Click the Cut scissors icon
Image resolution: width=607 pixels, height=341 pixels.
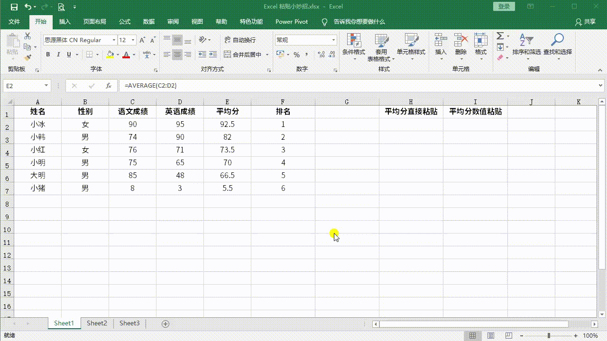[27, 36]
